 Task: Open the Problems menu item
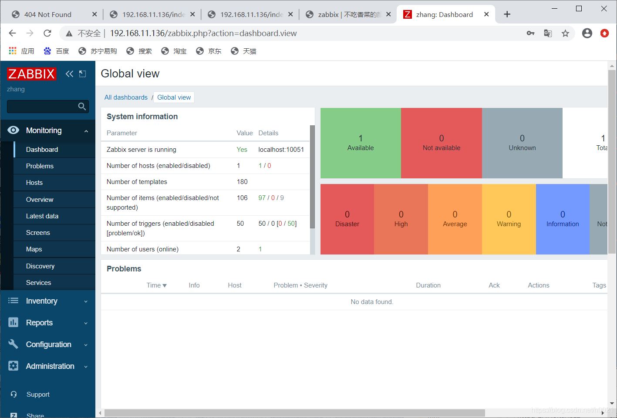coord(54,166)
